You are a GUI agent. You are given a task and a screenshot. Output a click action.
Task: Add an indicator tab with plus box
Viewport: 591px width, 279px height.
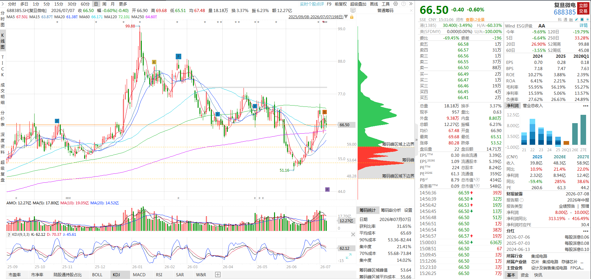pos(218,275)
